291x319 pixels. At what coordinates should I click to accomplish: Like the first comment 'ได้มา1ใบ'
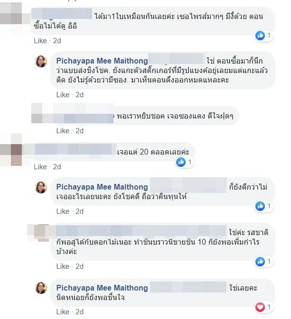pyautogui.click(x=40, y=41)
